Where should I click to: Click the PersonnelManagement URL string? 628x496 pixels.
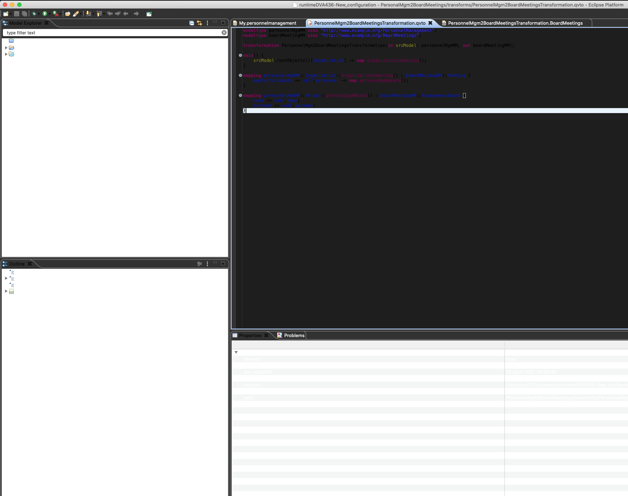click(378, 30)
